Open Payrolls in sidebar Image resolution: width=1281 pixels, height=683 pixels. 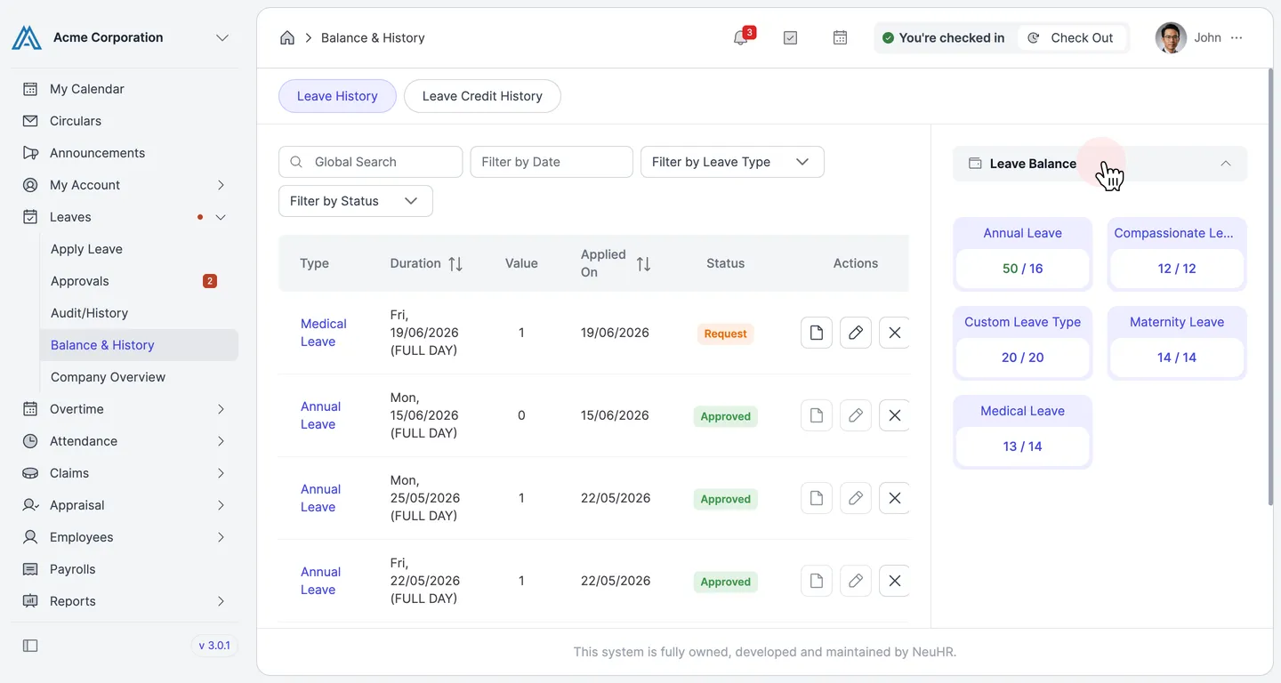(125, 569)
